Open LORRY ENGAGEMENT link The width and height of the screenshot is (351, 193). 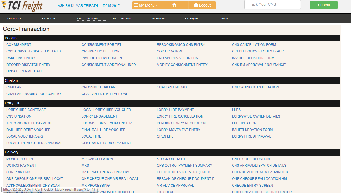[x=100, y=116]
